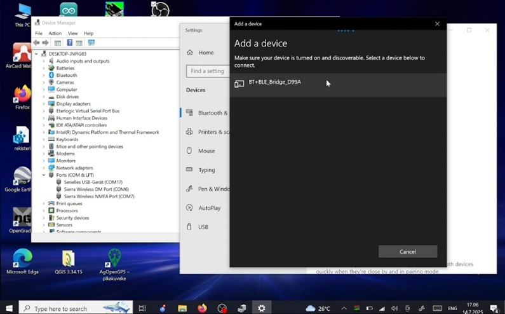The width and height of the screenshot is (505, 314).
Task: Open the AutoPlay settings section
Action: pos(208,208)
